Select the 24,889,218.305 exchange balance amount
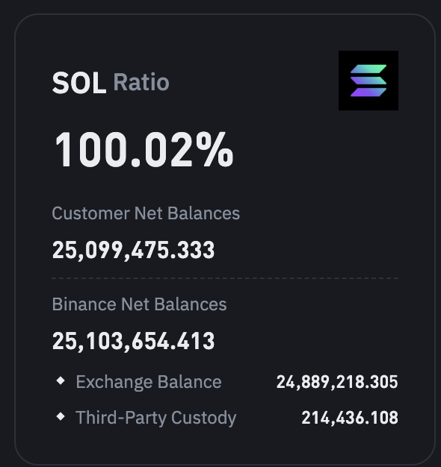Image resolution: width=441 pixels, height=467 pixels. tap(337, 383)
